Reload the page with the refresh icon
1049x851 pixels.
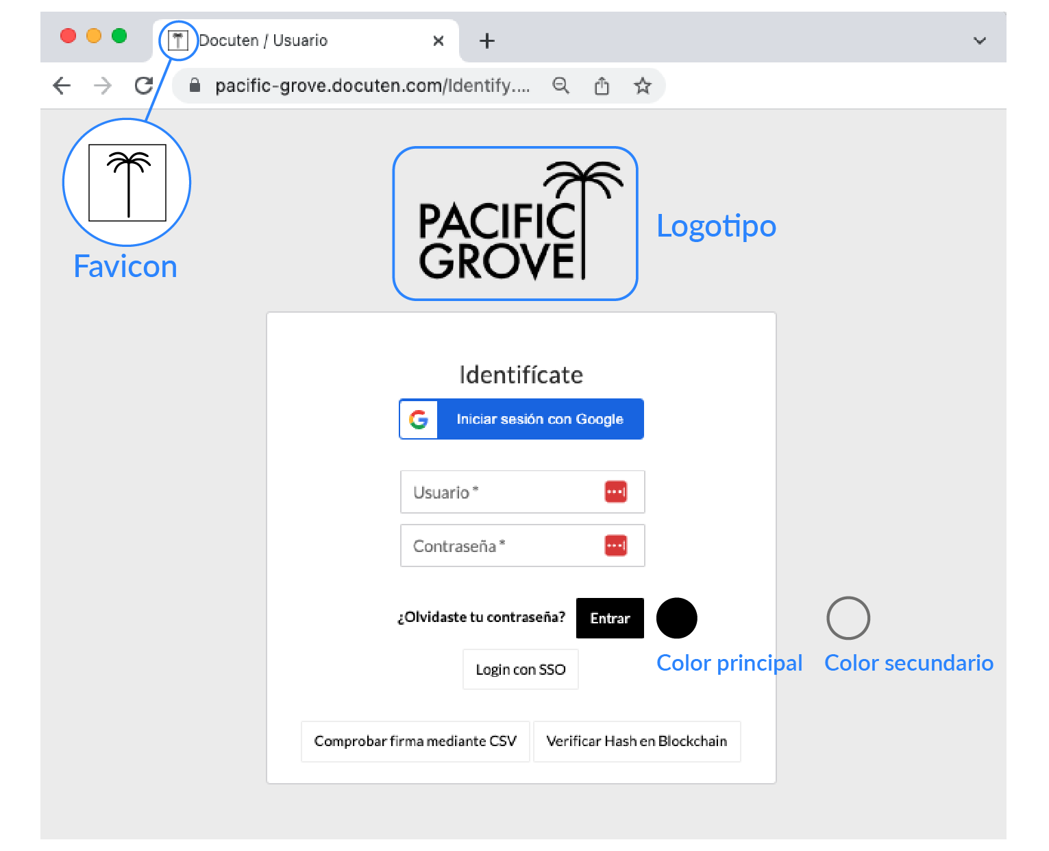[144, 86]
